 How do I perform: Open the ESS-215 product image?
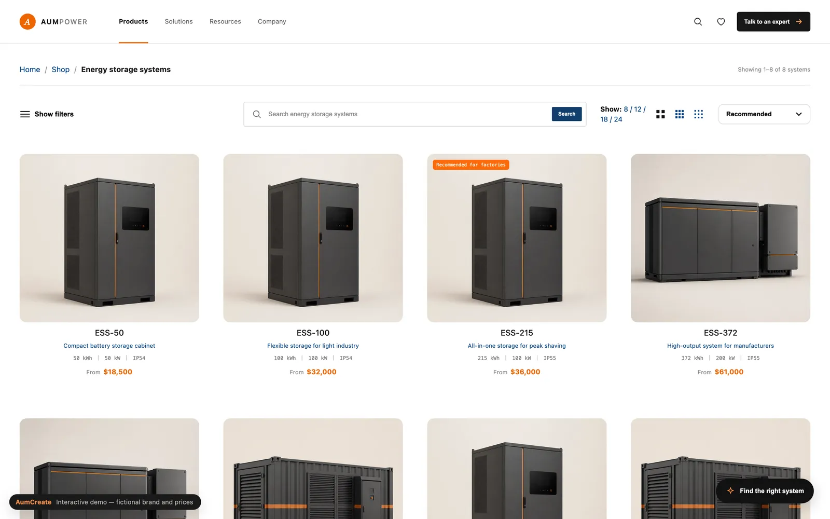(x=517, y=238)
